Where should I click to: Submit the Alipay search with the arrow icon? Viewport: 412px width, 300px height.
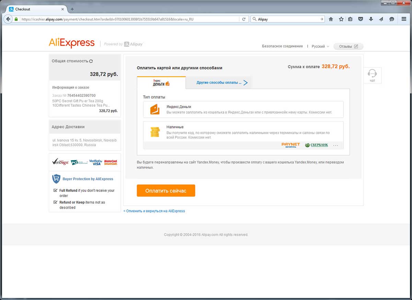[x=322, y=19]
